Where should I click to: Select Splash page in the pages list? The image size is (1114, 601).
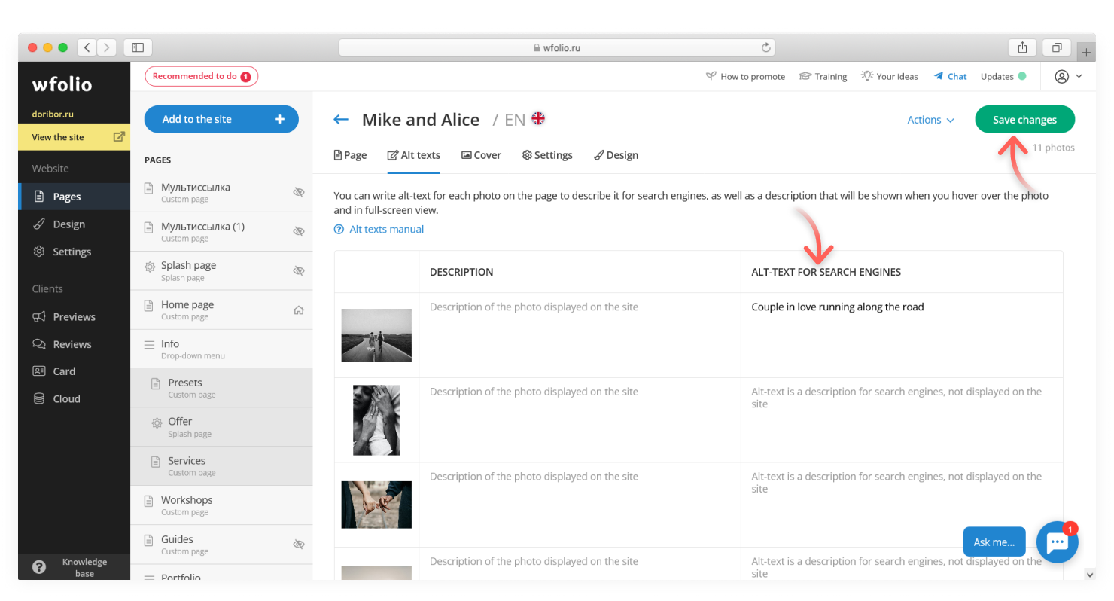221,270
